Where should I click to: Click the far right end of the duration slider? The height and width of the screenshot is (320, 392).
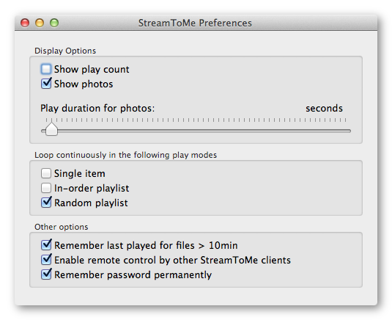coord(349,131)
